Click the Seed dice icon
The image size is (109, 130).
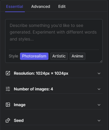[8, 120]
